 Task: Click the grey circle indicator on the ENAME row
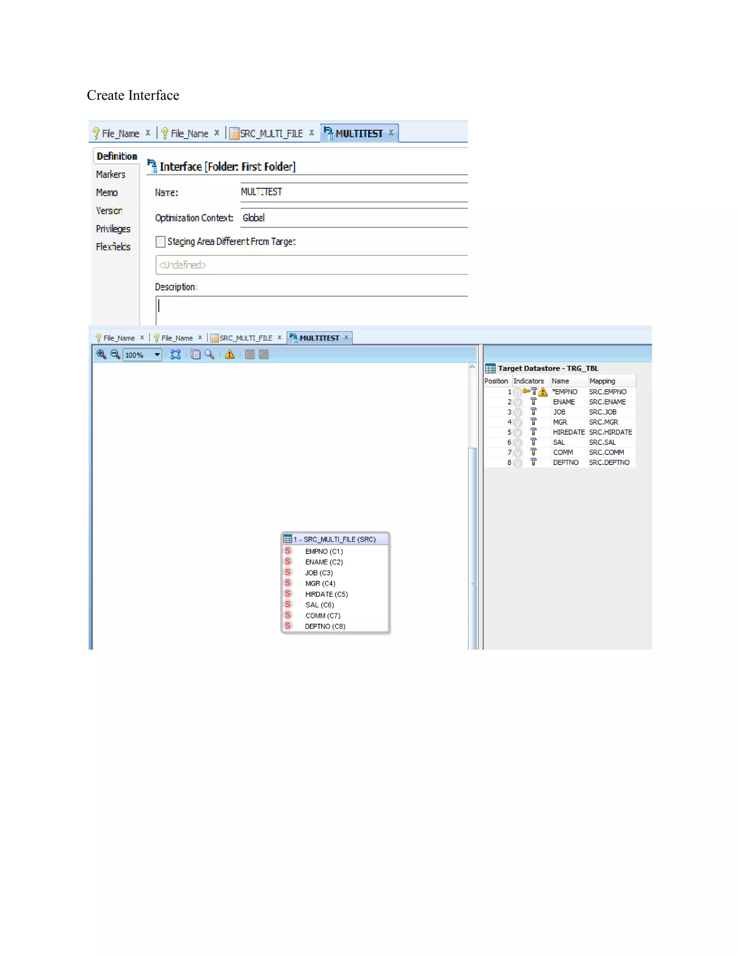[518, 402]
